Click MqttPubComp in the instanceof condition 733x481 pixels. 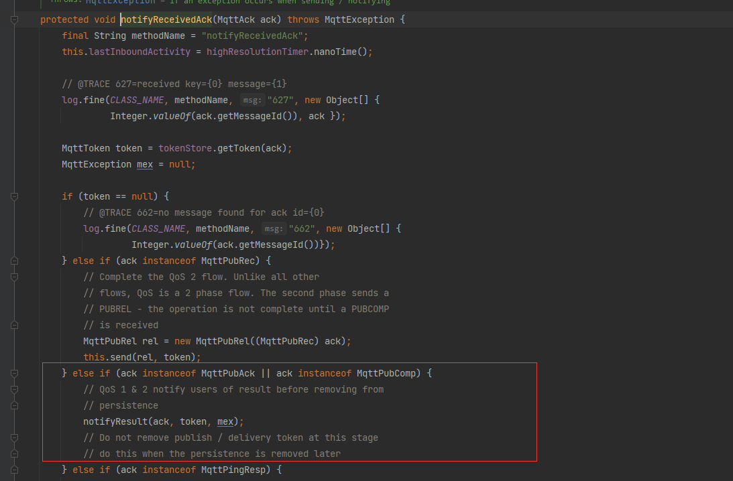pyautogui.click(x=386, y=373)
